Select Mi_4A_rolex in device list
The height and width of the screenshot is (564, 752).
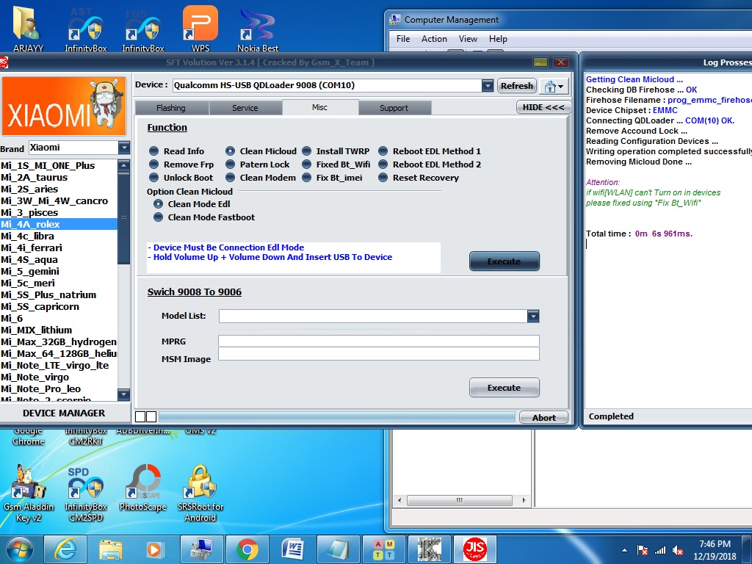click(59, 225)
